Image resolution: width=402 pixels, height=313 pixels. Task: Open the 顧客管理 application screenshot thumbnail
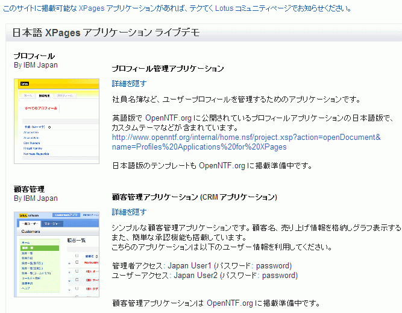pos(57,255)
